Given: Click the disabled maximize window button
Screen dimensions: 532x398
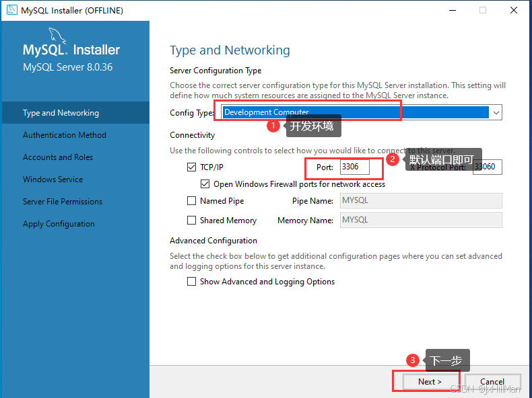Looking at the screenshot, I should (x=482, y=11).
